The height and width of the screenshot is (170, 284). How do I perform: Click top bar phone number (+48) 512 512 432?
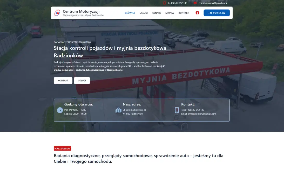coord(178,3)
